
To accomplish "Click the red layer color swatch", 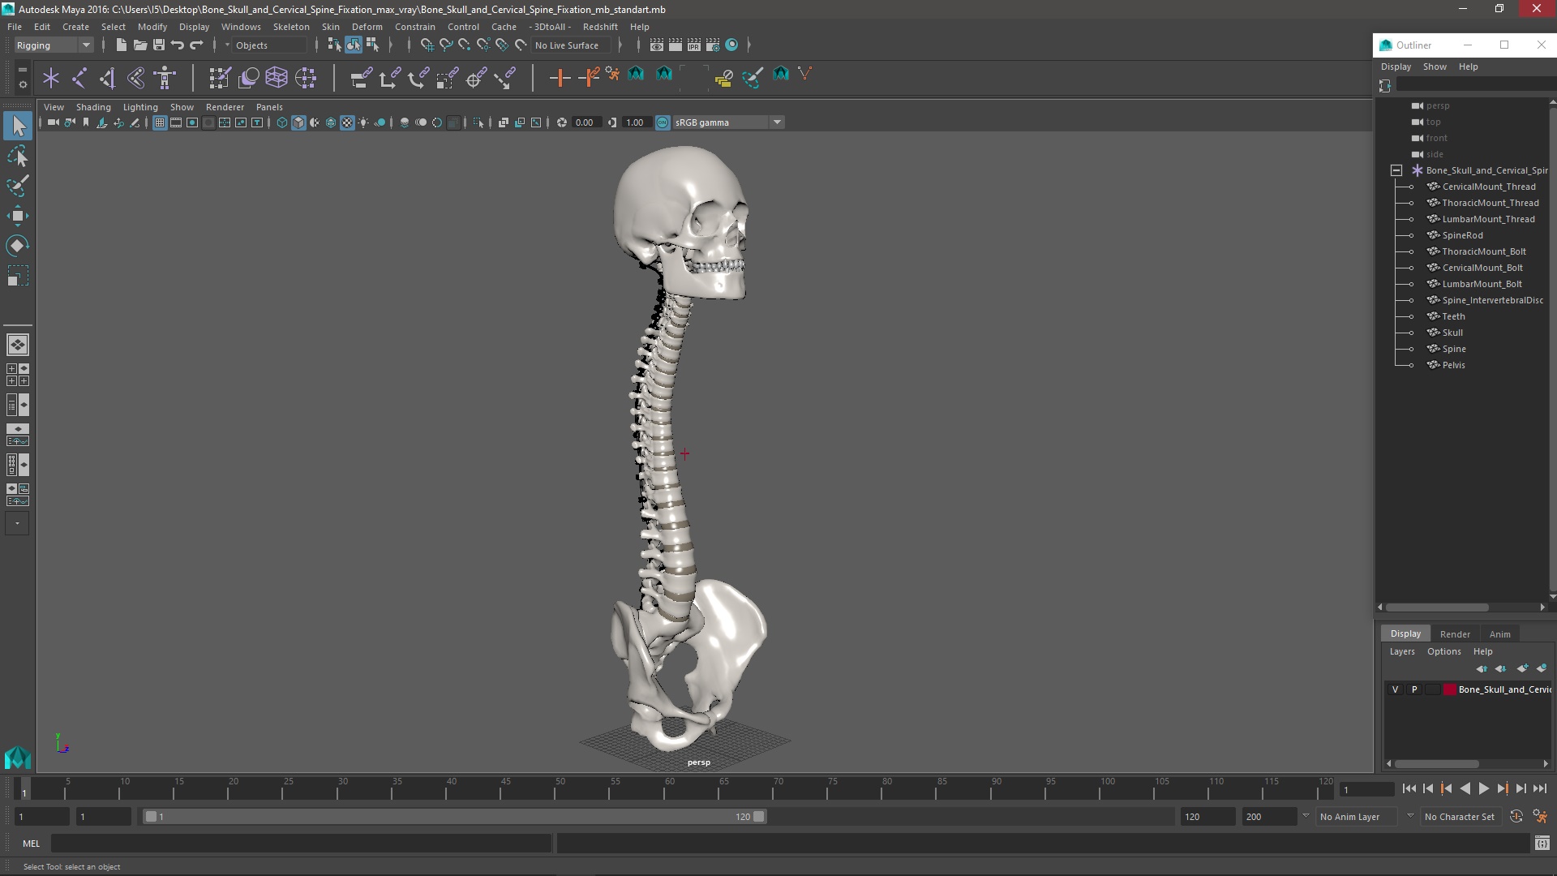I will click(1449, 689).
